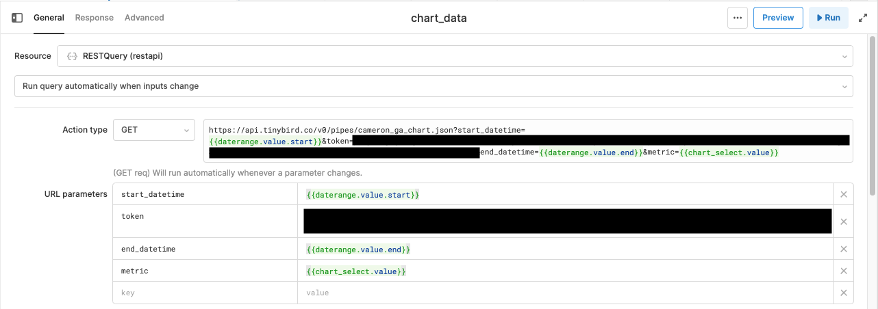Viewport: 878px width, 309px height.
Task: Open the Resource RESTQuery dropdown
Action: point(455,56)
